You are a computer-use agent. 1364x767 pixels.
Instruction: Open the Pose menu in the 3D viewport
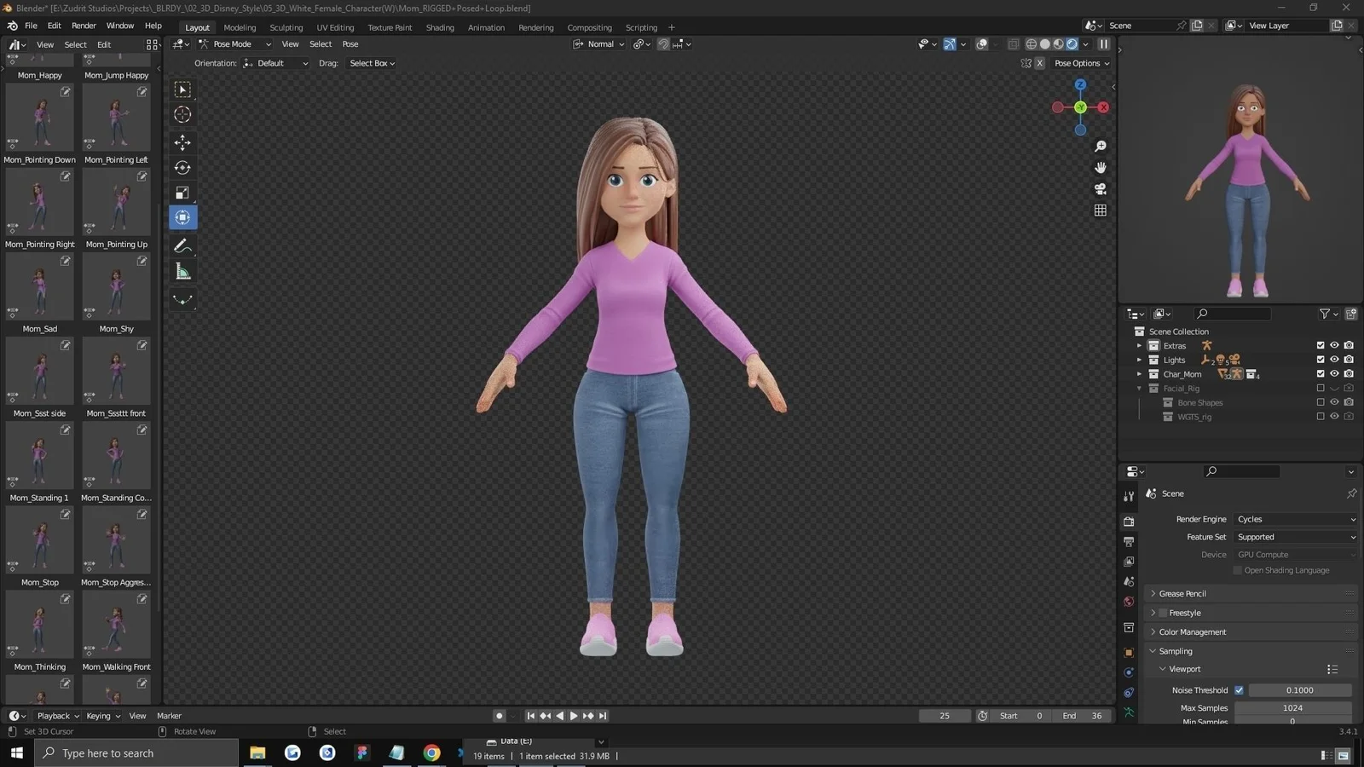point(350,43)
